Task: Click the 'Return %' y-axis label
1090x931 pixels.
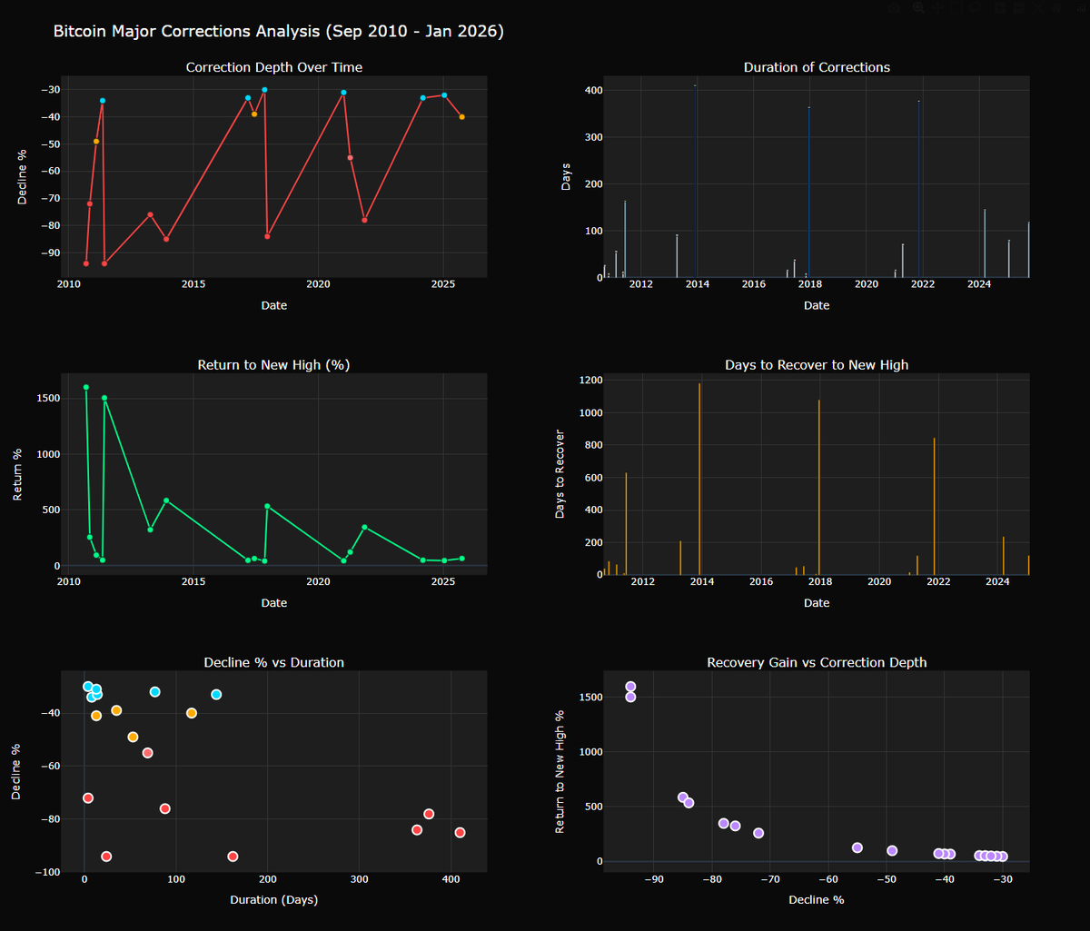Action: (18, 474)
